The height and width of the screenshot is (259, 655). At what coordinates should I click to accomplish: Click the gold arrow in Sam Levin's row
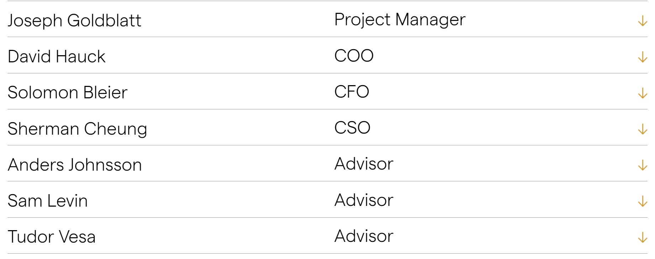click(642, 201)
